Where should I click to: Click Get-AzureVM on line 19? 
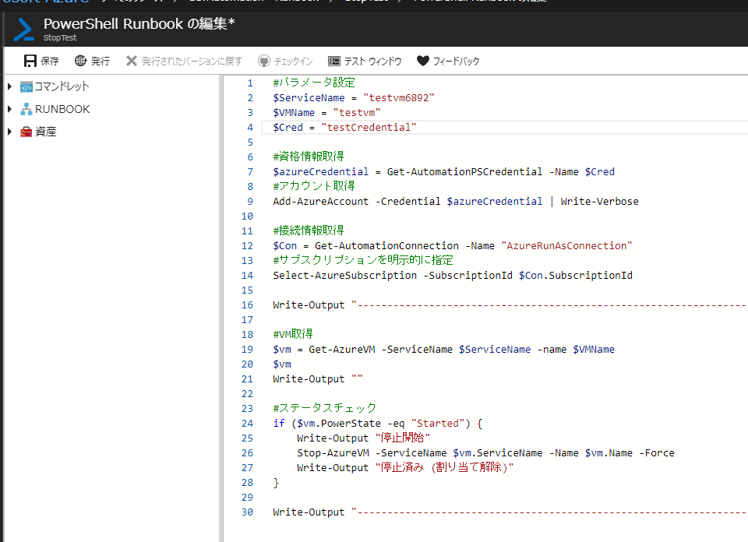pos(341,350)
